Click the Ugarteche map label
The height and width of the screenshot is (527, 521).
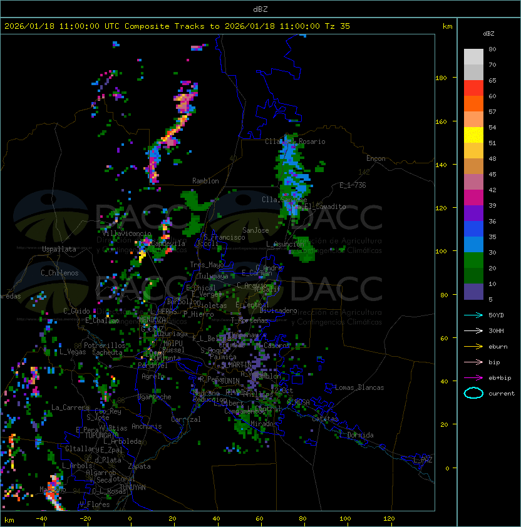pyautogui.click(x=155, y=397)
